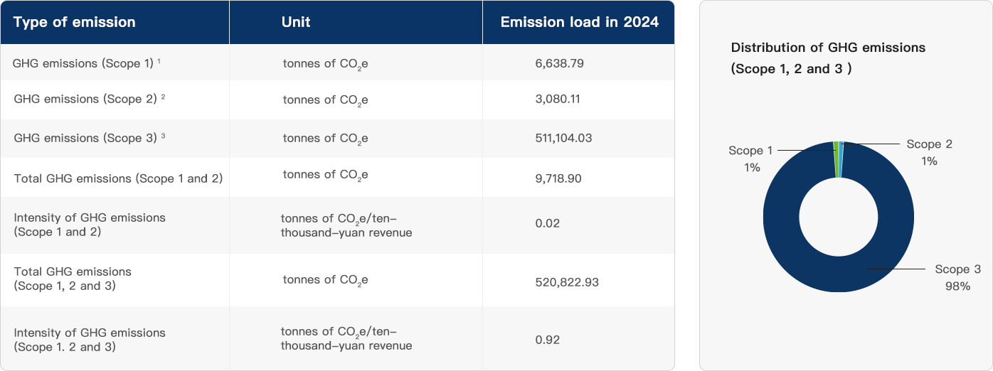Select the value 3,080.11
Image resolution: width=993 pixels, height=371 pixels.
tap(557, 99)
